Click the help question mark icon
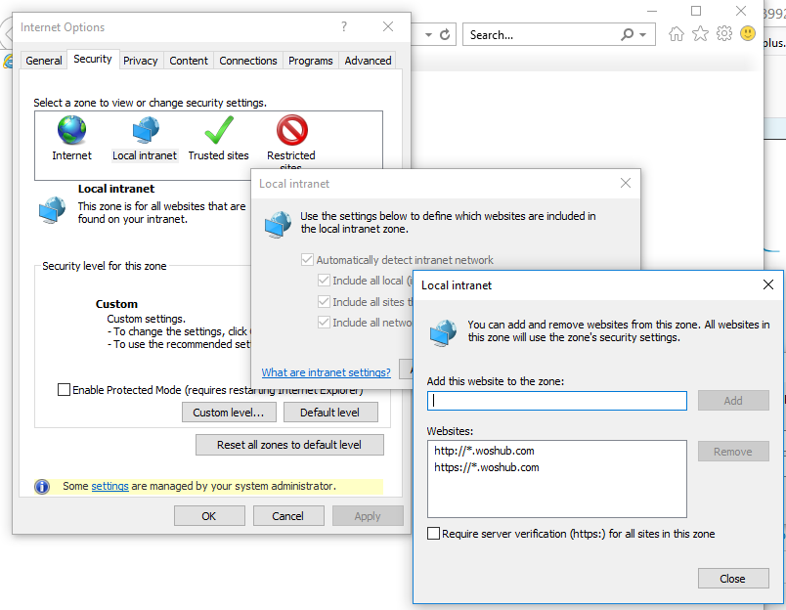The image size is (786, 610). tap(343, 26)
